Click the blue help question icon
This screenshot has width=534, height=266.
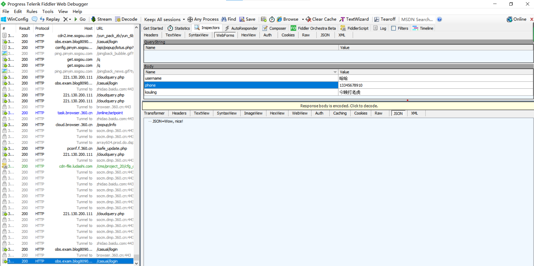(x=440, y=19)
